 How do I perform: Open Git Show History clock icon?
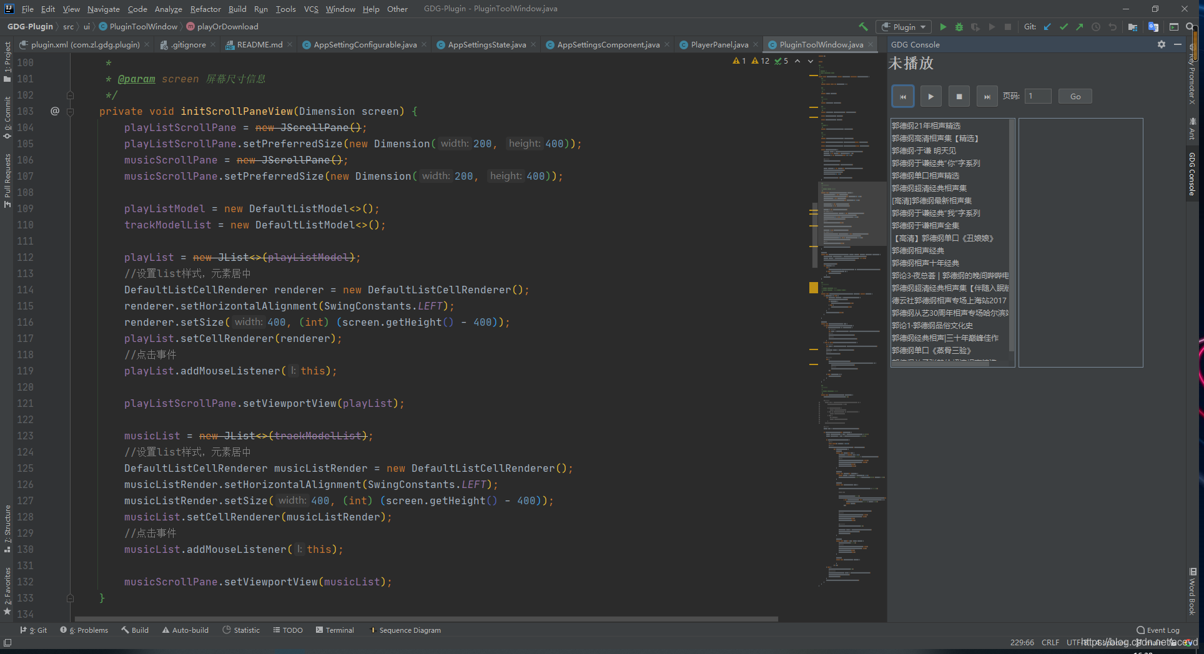(1096, 27)
